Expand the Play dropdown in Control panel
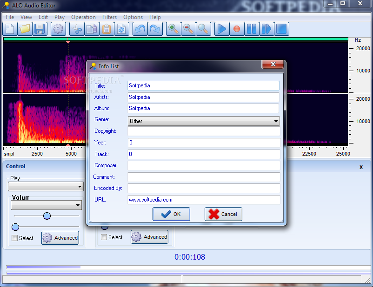 (46, 187)
